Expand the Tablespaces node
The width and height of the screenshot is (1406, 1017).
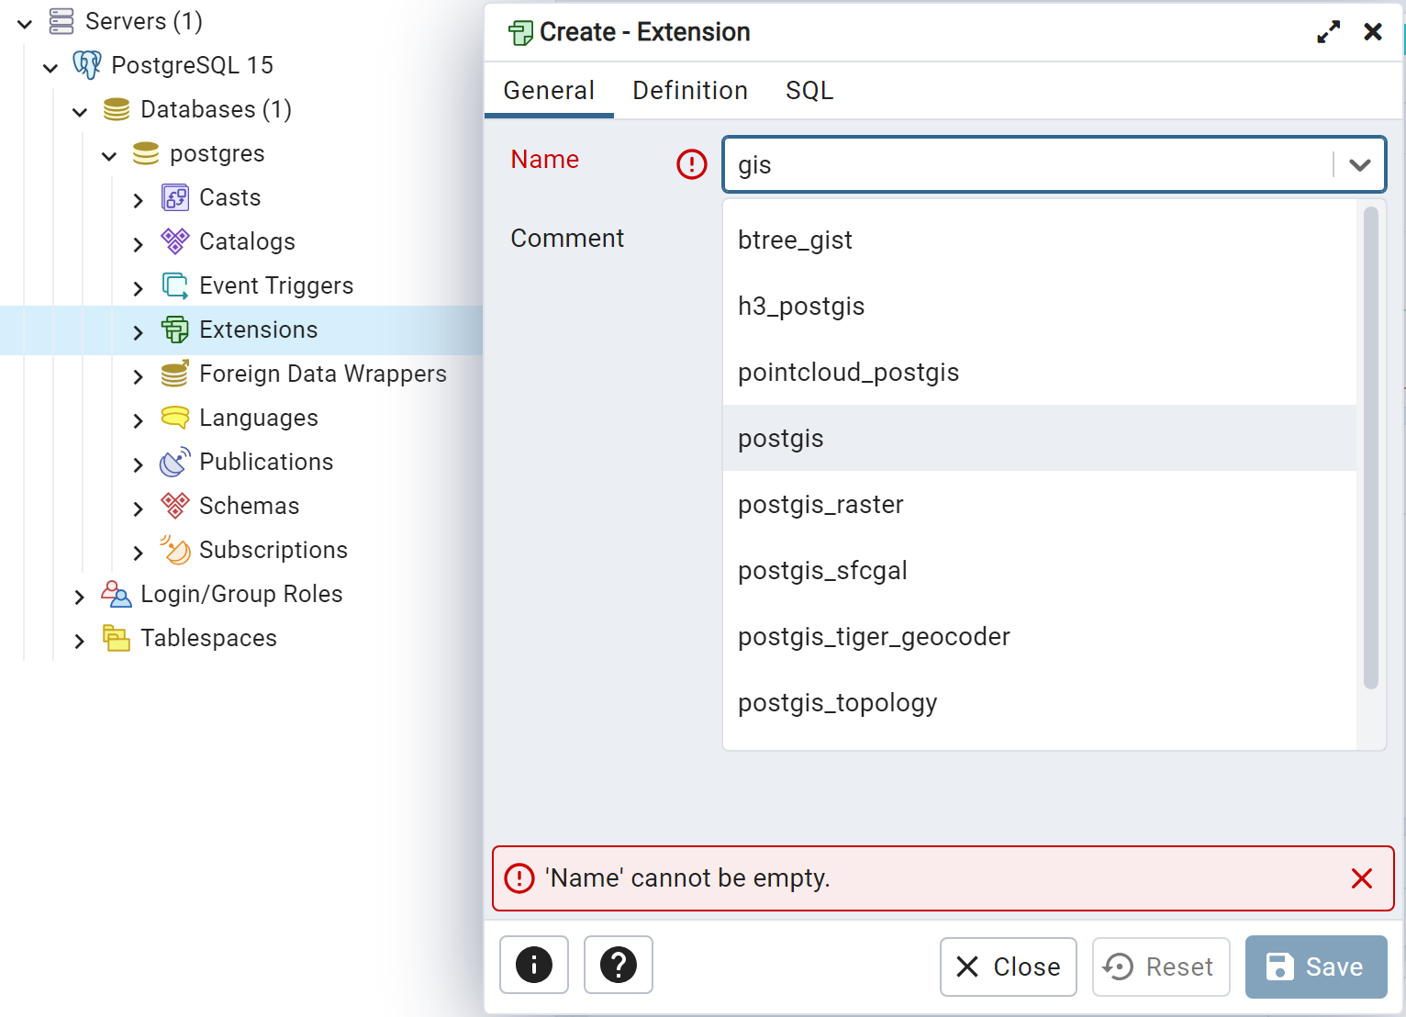point(80,640)
